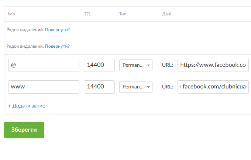The height and width of the screenshot is (160, 251).
Task: Click the first 'Рядок видалений.' text
Action: (25, 30)
